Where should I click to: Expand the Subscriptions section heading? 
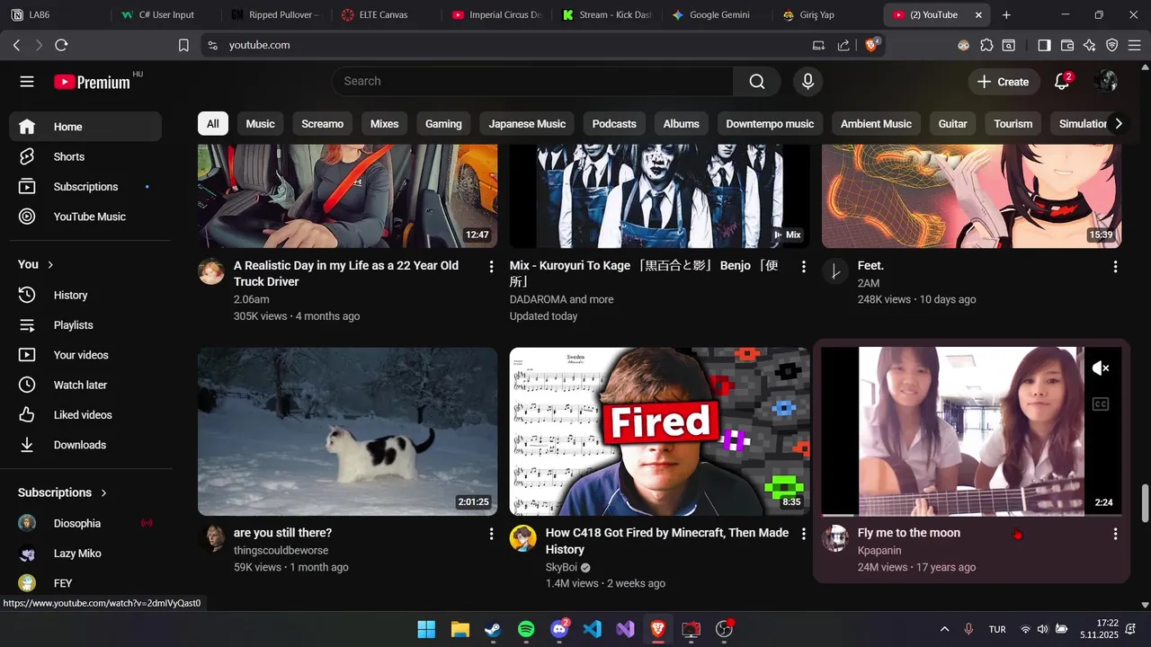point(63,492)
